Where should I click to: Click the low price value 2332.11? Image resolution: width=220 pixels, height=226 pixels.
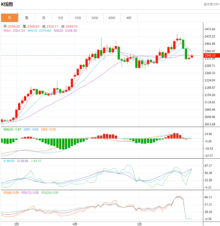click(52, 26)
